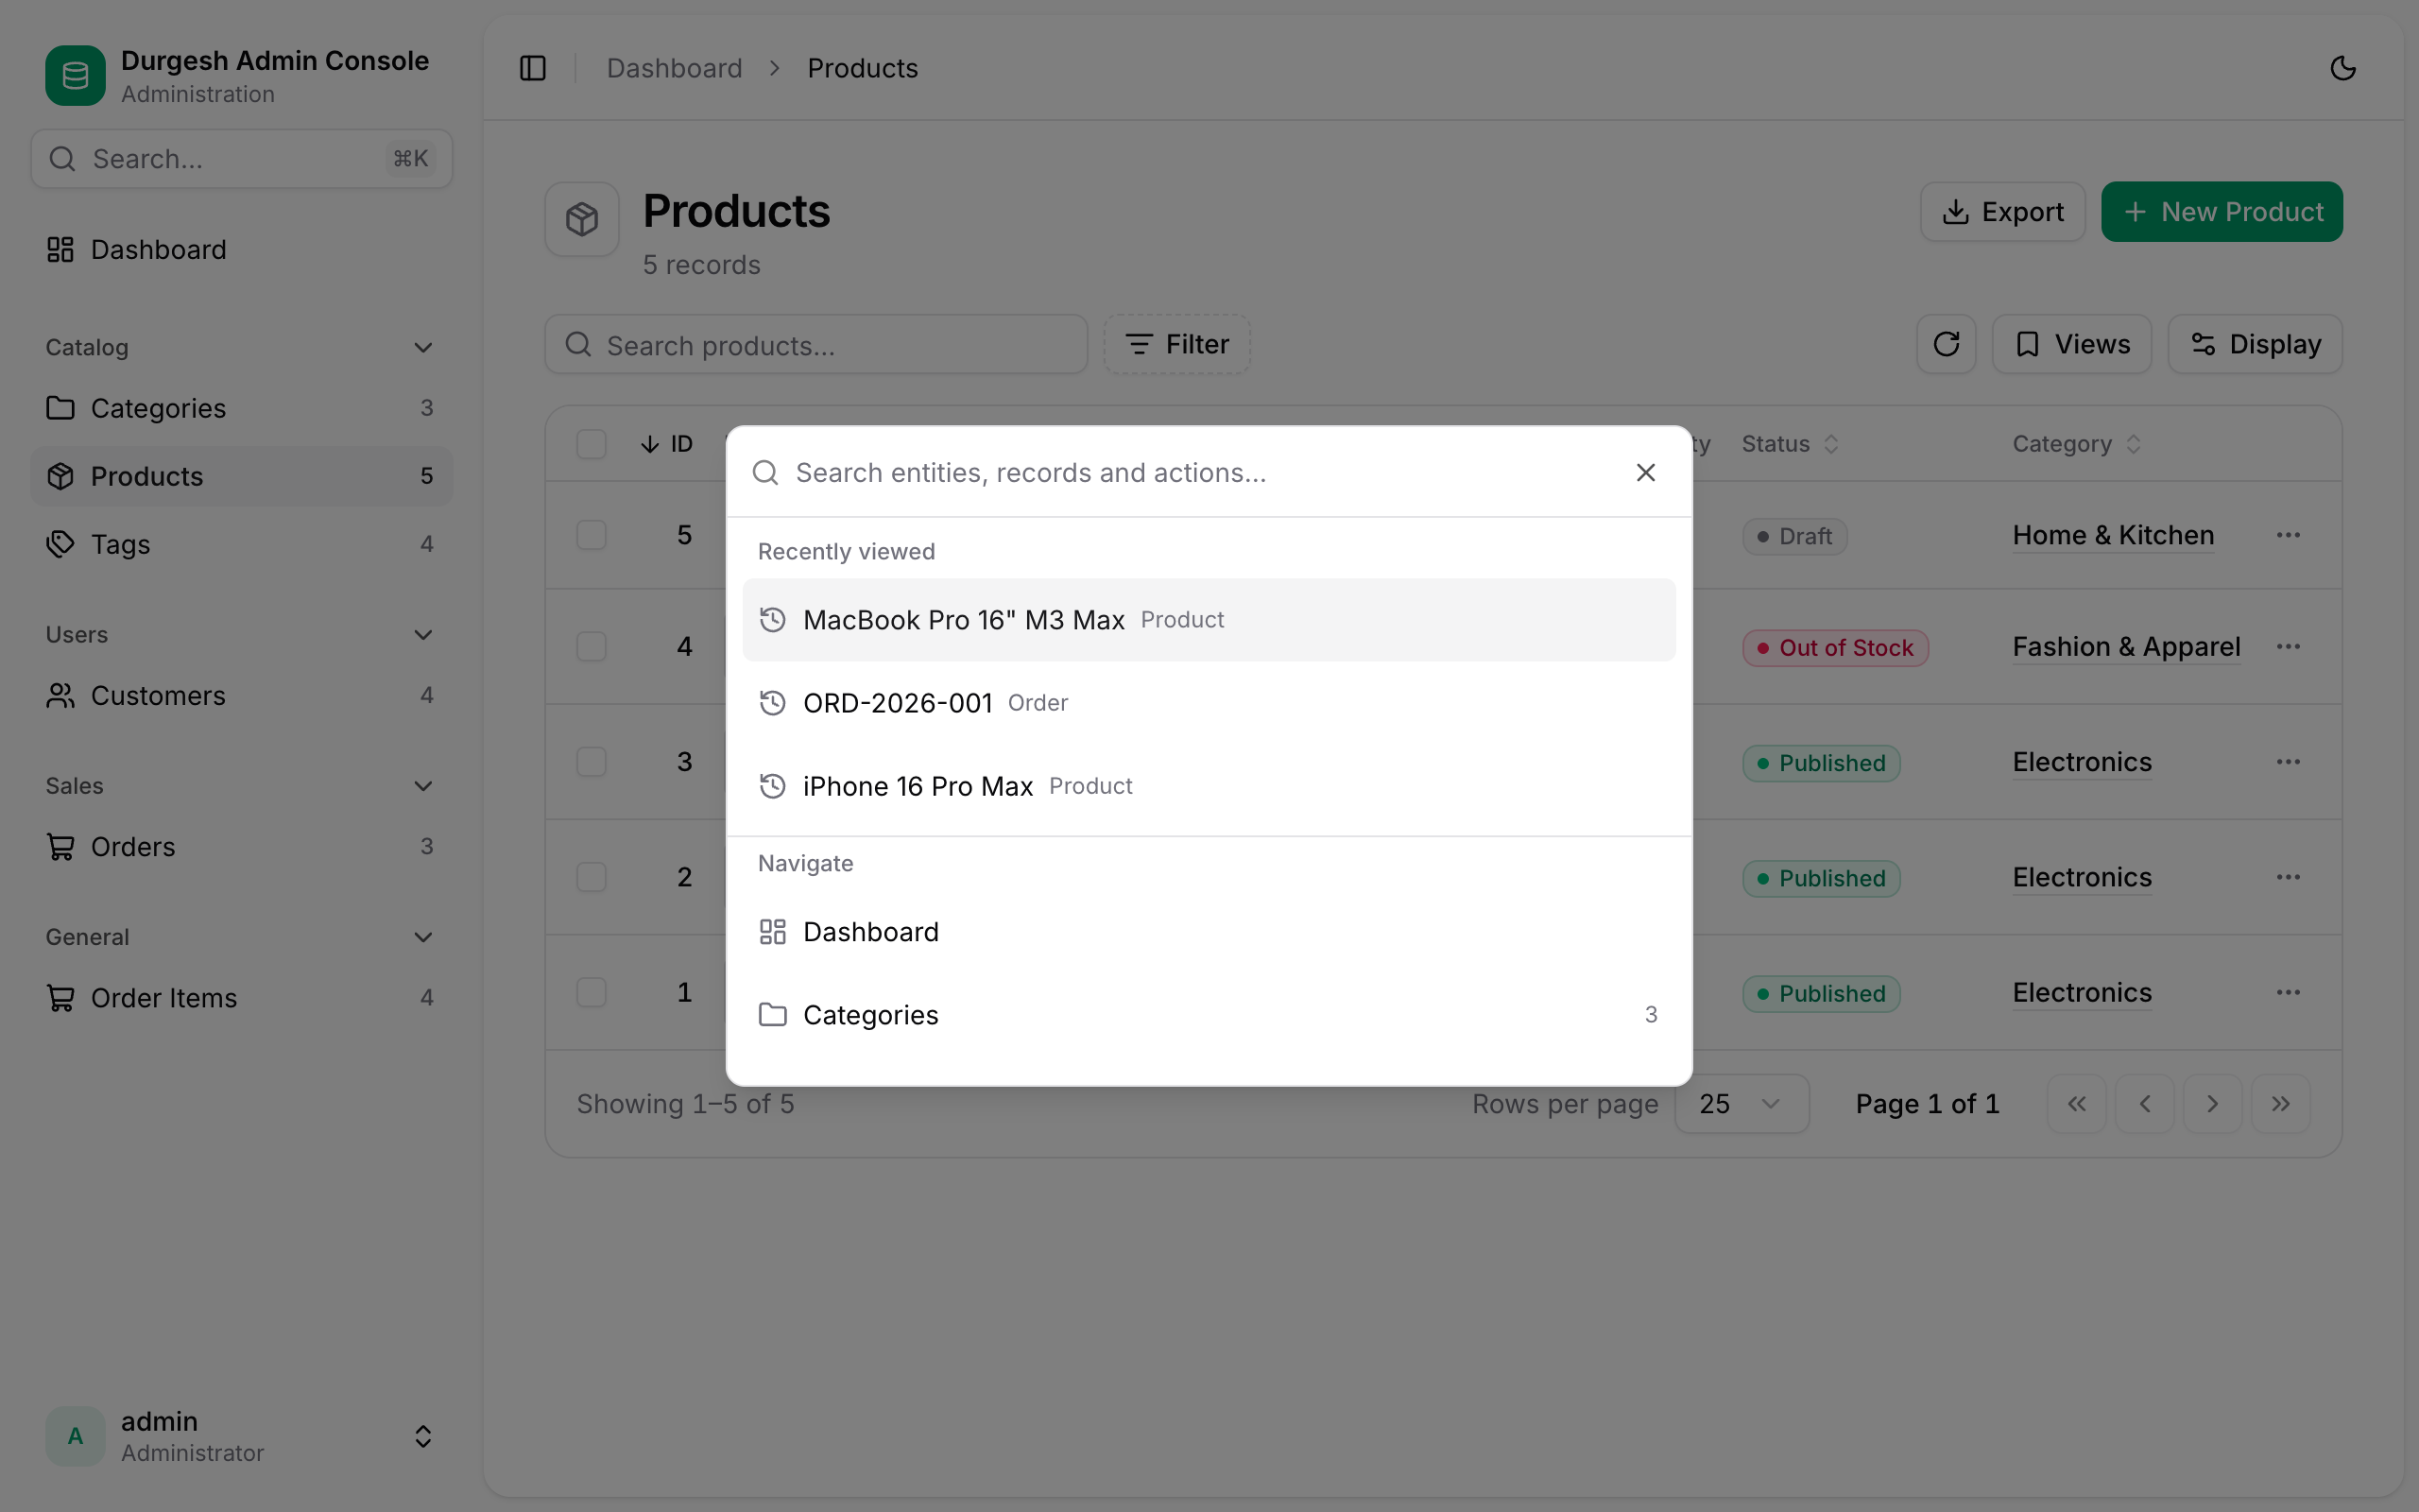Click the Dashboard breadcrumb link

675,68
